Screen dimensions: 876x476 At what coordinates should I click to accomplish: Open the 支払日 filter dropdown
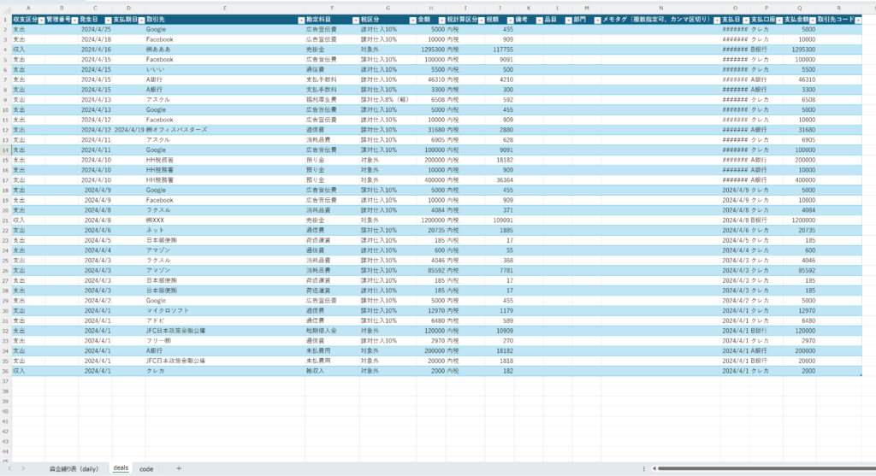point(746,21)
